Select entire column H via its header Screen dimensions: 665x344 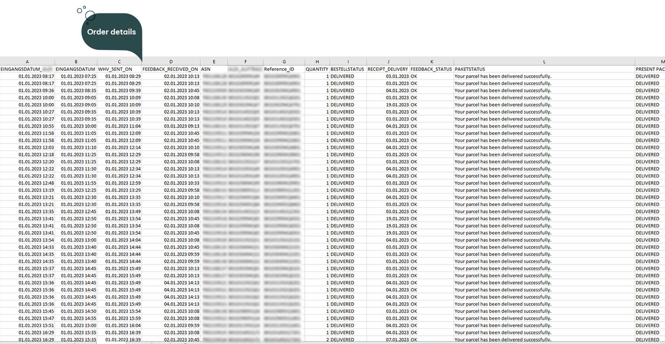pos(317,62)
